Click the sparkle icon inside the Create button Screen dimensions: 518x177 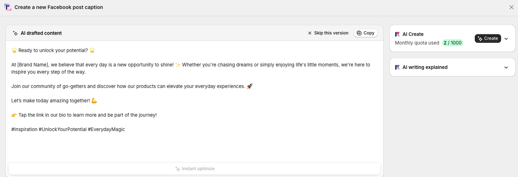tap(480, 38)
